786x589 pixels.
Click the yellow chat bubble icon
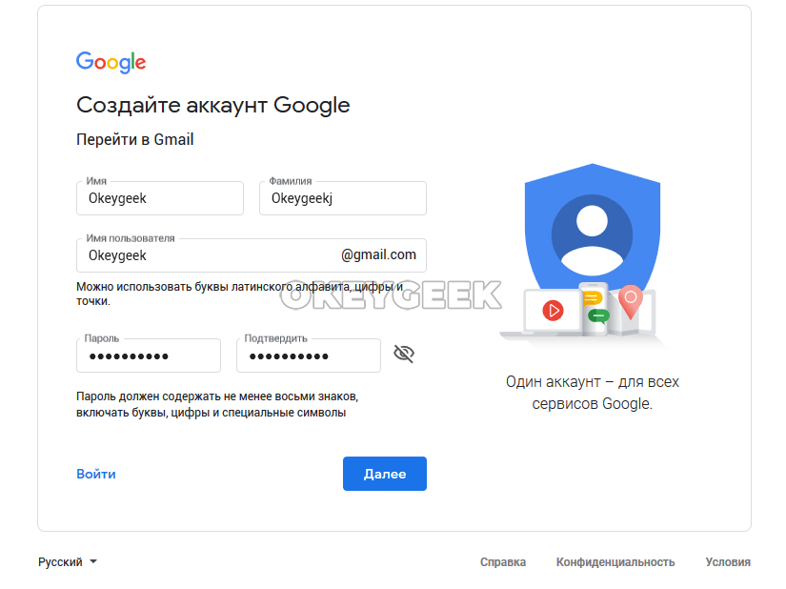click(x=593, y=298)
